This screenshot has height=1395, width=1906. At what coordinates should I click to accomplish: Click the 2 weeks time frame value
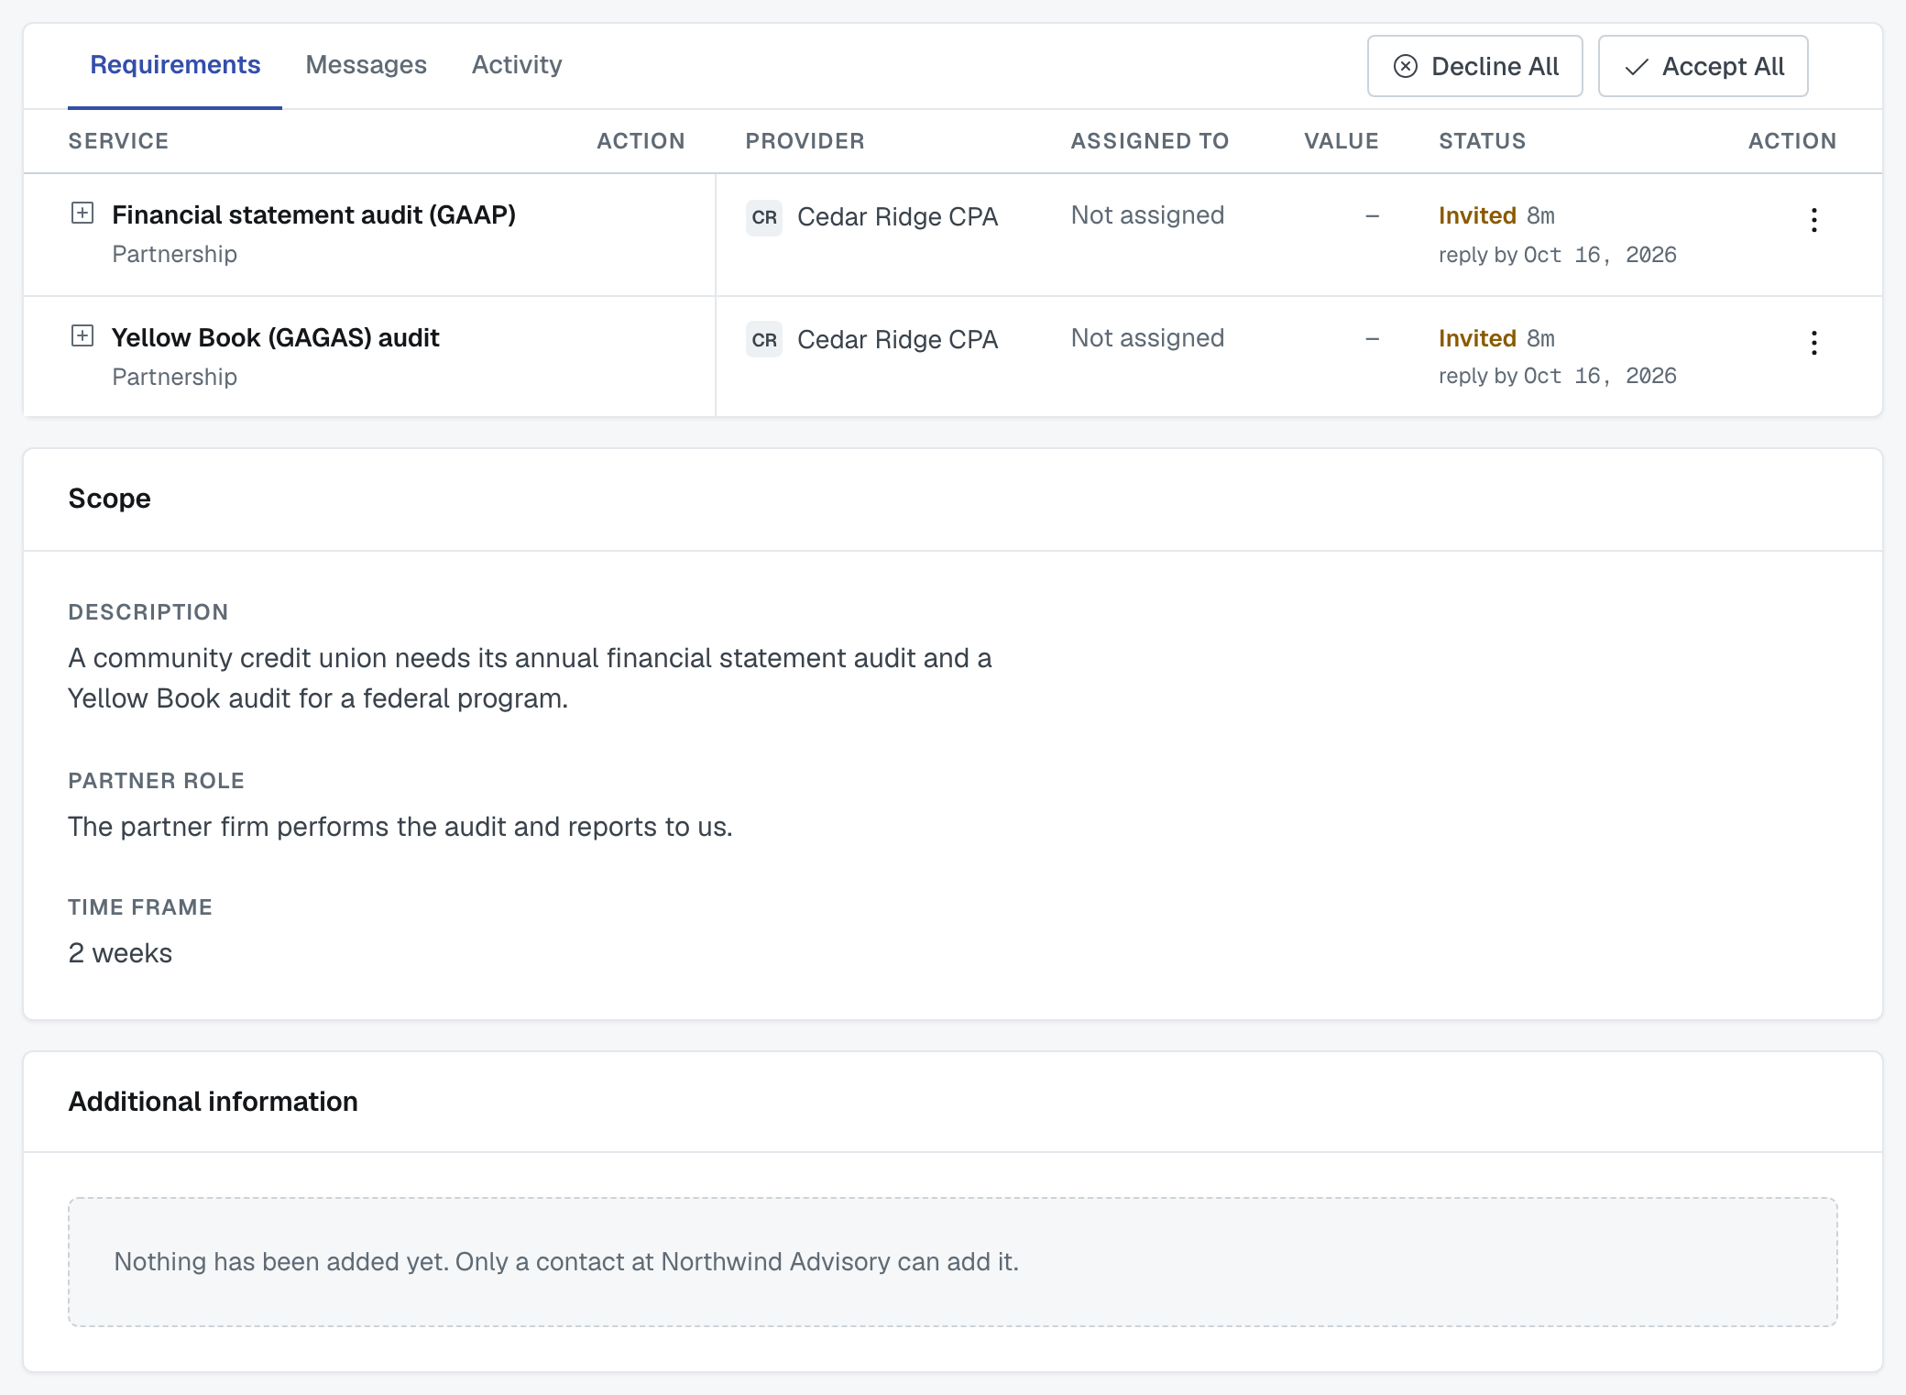[120, 953]
